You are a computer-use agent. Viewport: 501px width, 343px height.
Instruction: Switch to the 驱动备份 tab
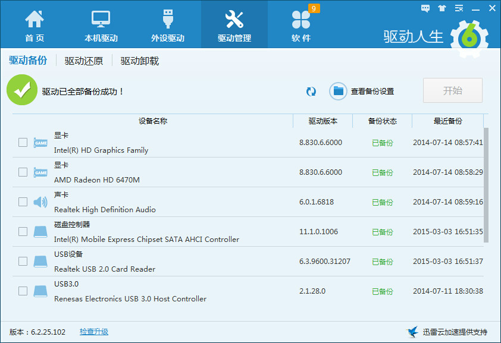click(x=28, y=60)
